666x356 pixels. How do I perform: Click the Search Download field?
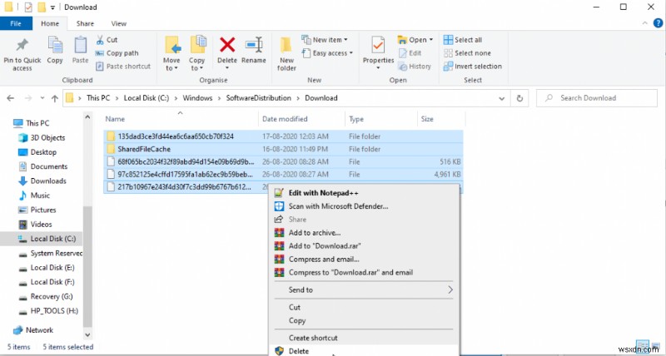596,98
